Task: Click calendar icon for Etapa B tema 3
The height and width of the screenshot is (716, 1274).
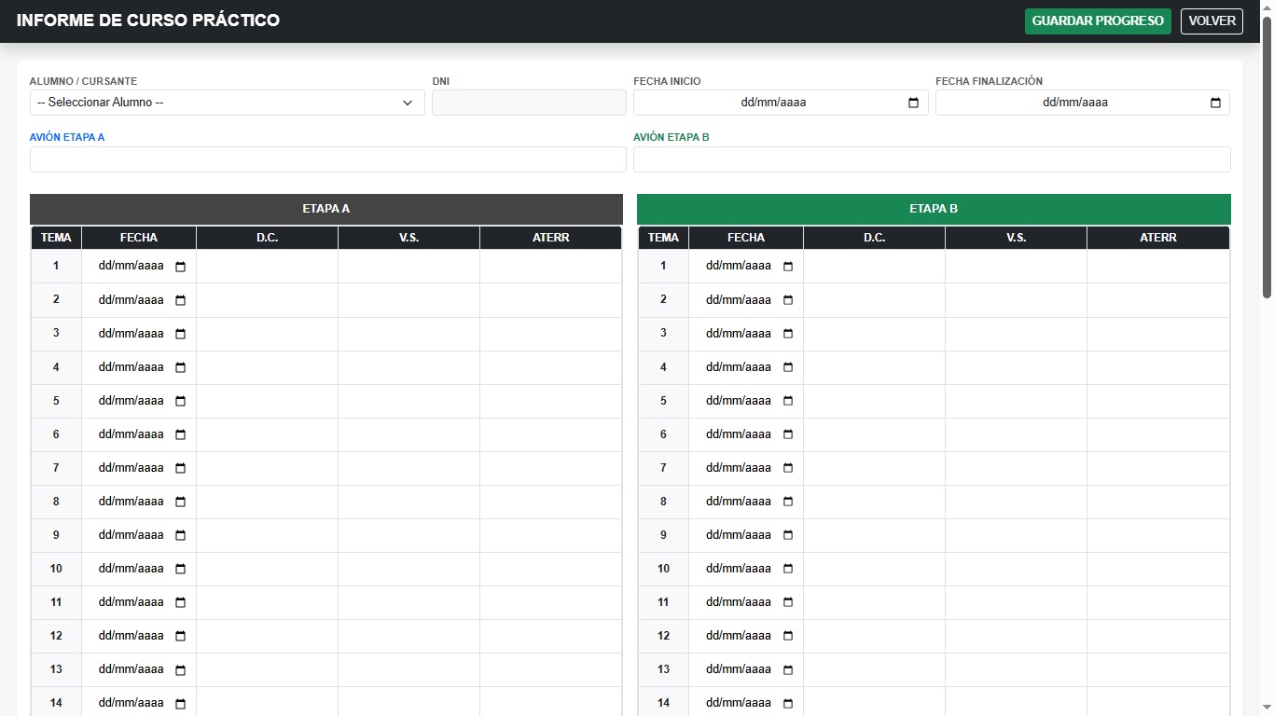Action: click(787, 334)
